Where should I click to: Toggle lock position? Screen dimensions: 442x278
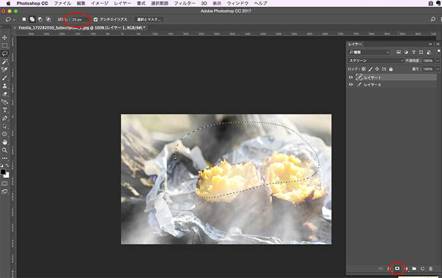point(377,69)
